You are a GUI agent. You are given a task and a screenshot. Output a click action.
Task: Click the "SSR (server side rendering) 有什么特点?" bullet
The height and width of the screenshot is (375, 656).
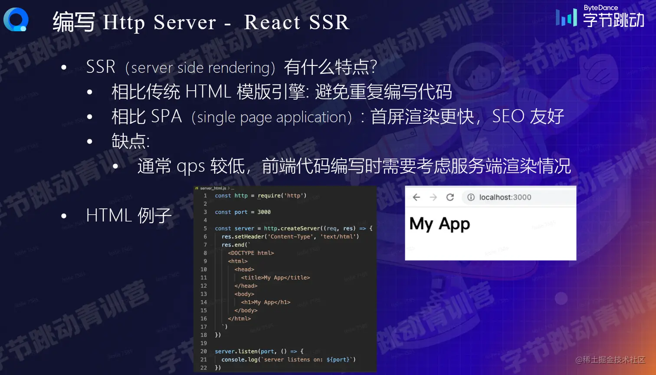tap(231, 67)
